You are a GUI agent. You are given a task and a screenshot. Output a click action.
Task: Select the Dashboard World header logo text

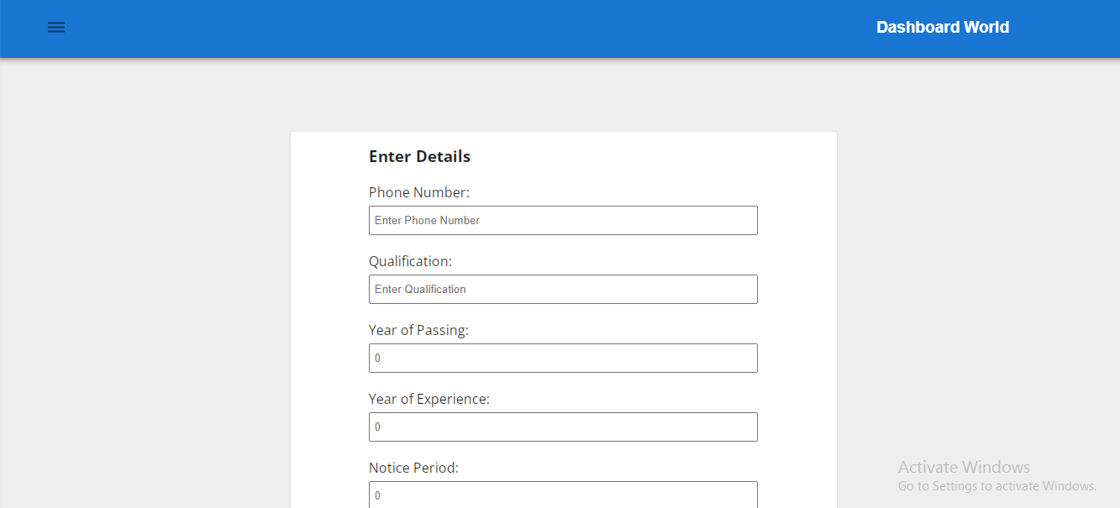(x=942, y=27)
